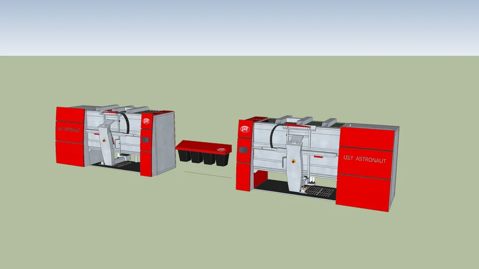The width and height of the screenshot is (479, 269).
Task: Click the black floor mat of the left robot
Action: click(126, 167)
